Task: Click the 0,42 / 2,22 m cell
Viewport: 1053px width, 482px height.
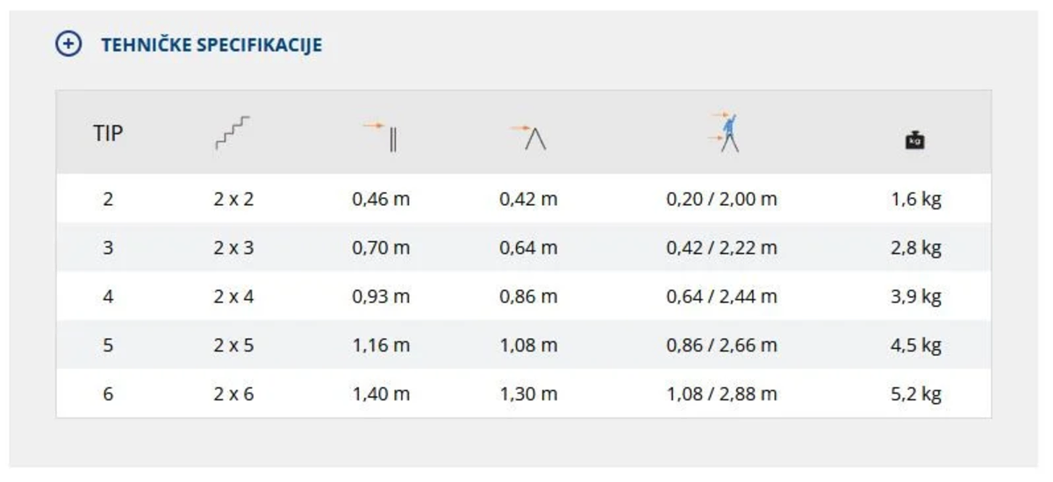Action: [x=721, y=248]
